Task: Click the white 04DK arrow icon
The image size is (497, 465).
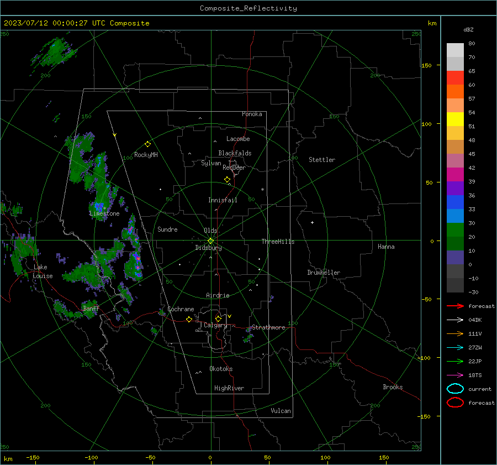Action: pyautogui.click(x=455, y=320)
